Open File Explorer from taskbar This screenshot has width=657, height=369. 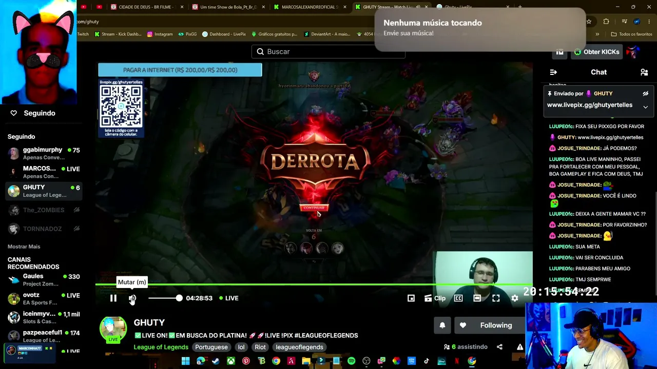point(306,361)
